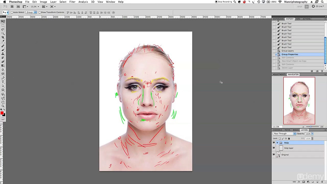Image resolution: width=327 pixels, height=184 pixels.
Task: Click the Navigator preview thumbnail
Action: point(299,101)
